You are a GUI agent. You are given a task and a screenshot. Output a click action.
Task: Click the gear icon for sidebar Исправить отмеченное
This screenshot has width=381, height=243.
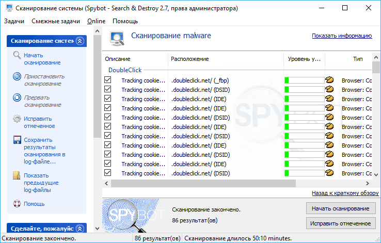17,119
